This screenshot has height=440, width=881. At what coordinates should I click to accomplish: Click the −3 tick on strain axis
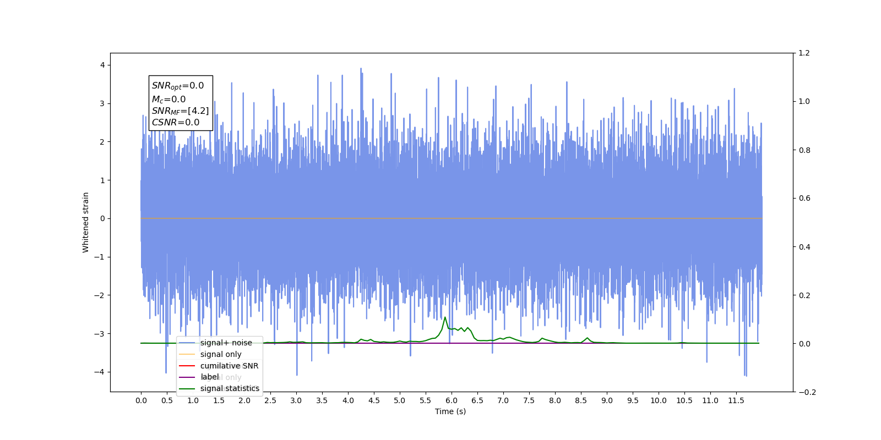pos(99,334)
